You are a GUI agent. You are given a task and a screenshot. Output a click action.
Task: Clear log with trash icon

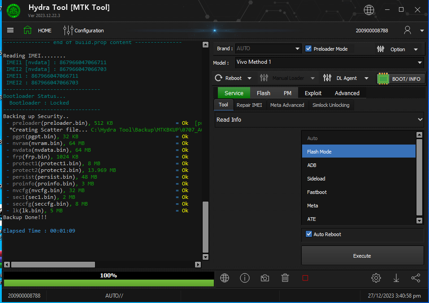(285, 278)
